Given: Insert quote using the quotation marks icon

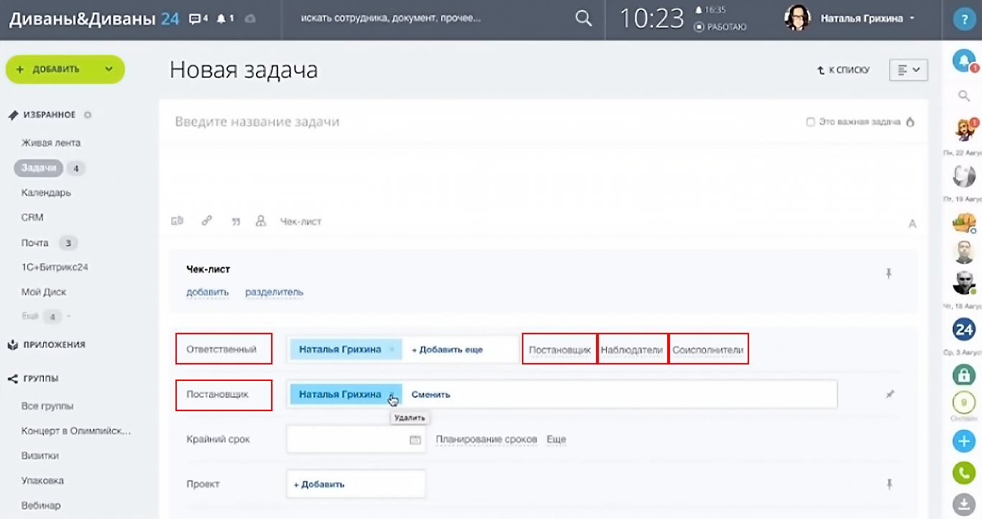Looking at the screenshot, I should (x=236, y=222).
